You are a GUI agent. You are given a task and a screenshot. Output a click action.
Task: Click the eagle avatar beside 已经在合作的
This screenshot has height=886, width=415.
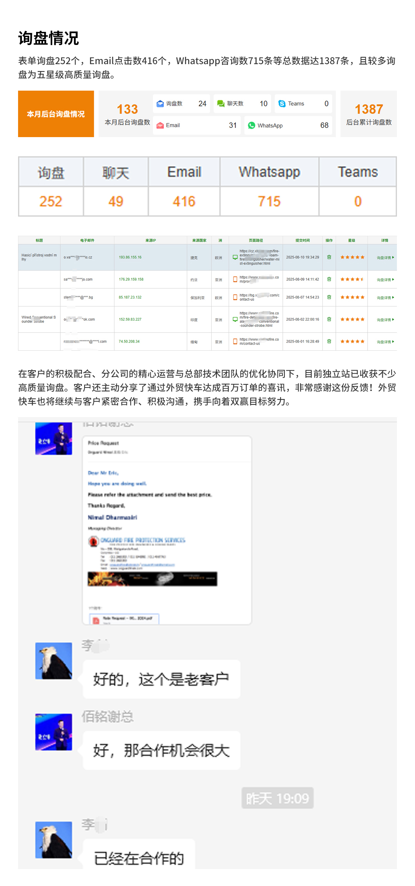click(x=54, y=840)
